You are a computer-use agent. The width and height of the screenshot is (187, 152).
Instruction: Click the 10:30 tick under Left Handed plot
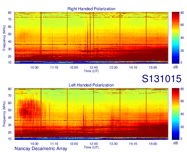(x=34, y=144)
